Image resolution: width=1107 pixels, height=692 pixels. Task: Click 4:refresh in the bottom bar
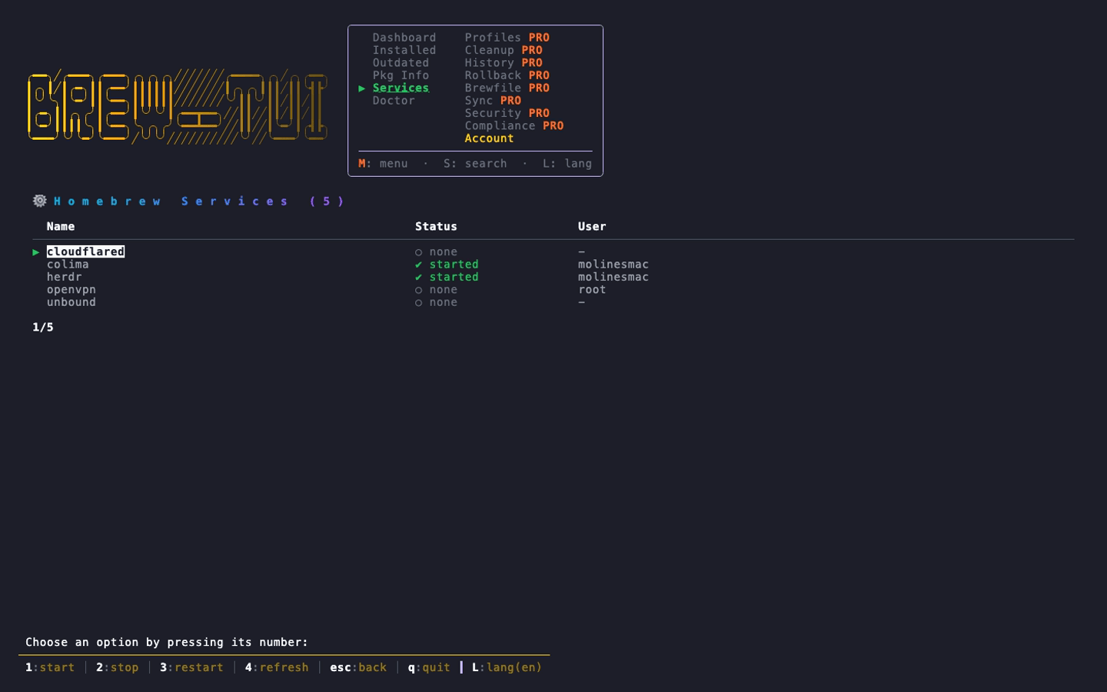click(x=277, y=667)
